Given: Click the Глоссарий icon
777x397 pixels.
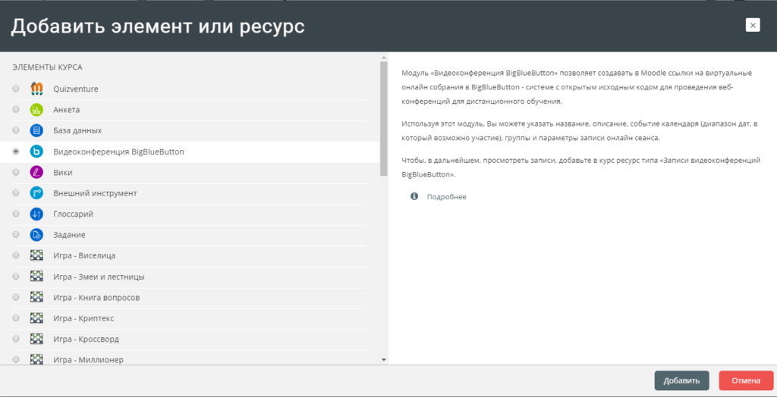Looking at the screenshot, I should coord(36,214).
